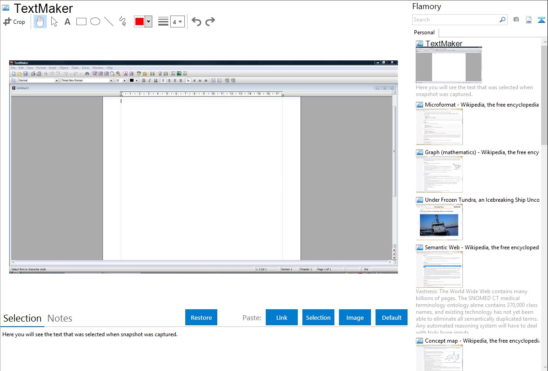Toggle Underline in TextMaker formatting bar
Viewport: 548px width, 371px height.
pos(156,81)
